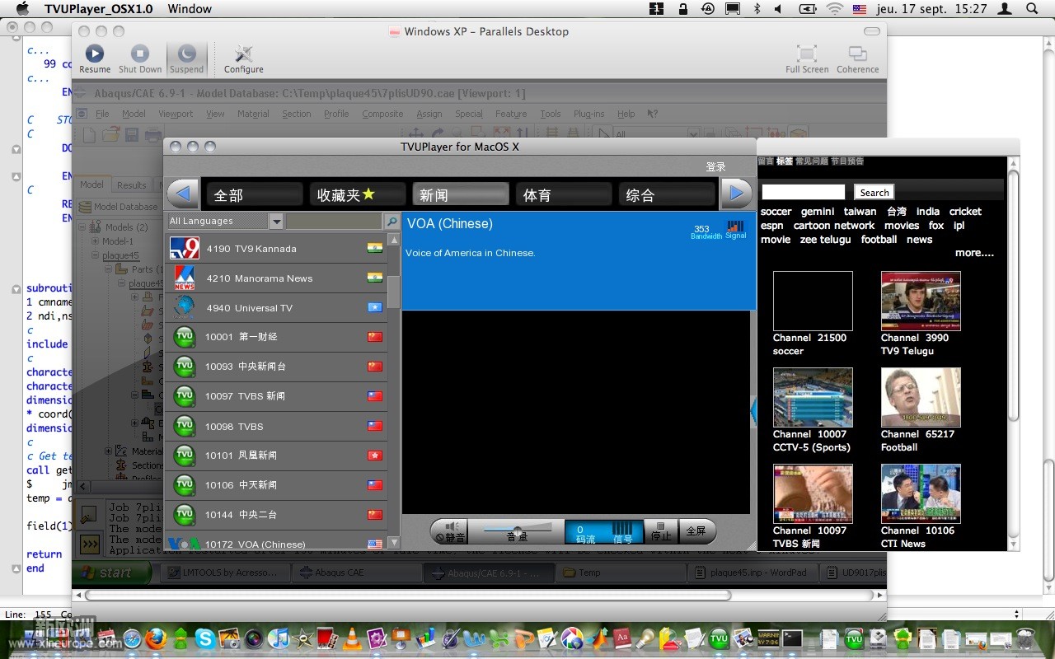This screenshot has height=659, width=1055.
Task: Open the Help menu in Abaqus/CAE
Action: click(x=626, y=114)
